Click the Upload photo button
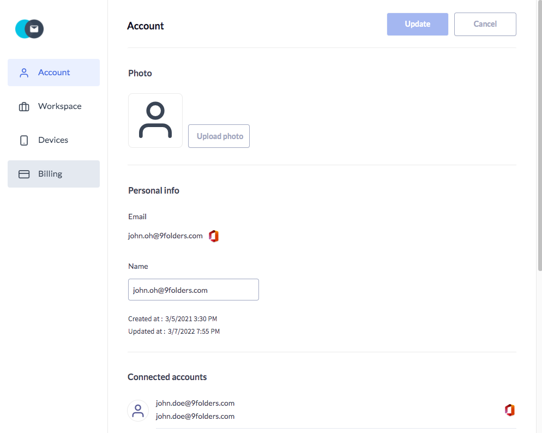 [219, 136]
